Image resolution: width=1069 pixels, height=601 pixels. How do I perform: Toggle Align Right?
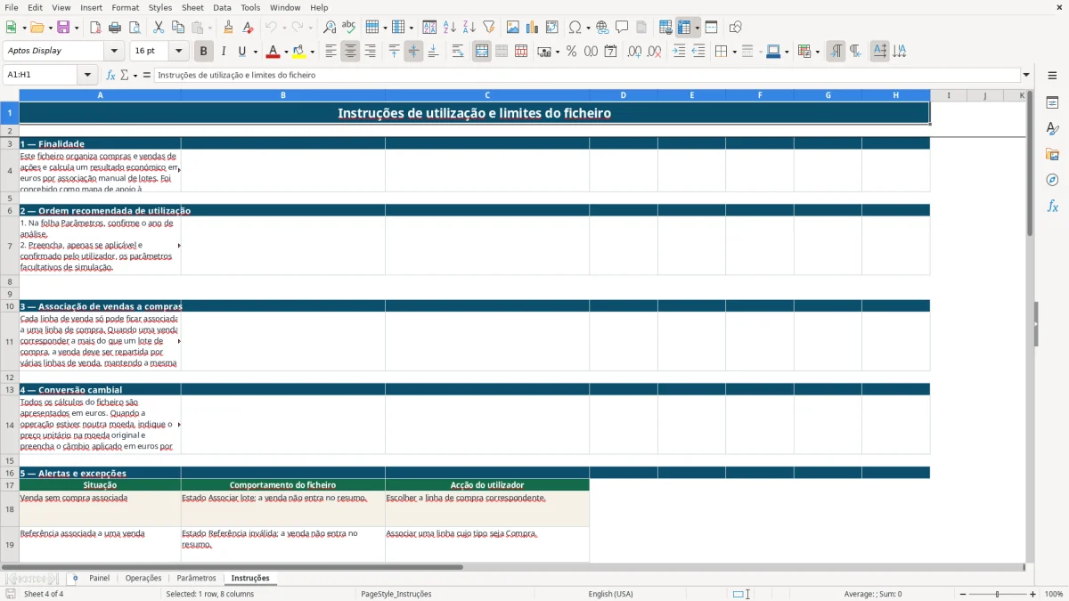click(x=370, y=52)
